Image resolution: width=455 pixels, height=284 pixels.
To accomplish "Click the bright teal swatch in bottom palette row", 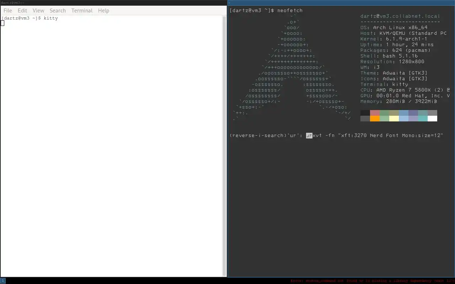I will click(423, 119).
